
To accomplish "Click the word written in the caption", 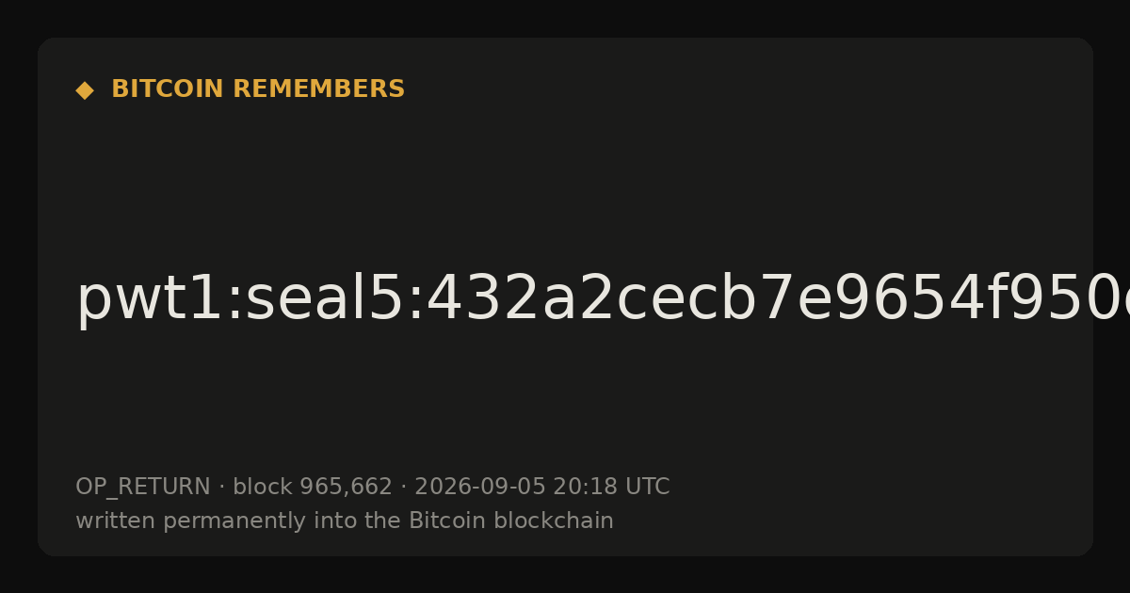I will point(116,521).
